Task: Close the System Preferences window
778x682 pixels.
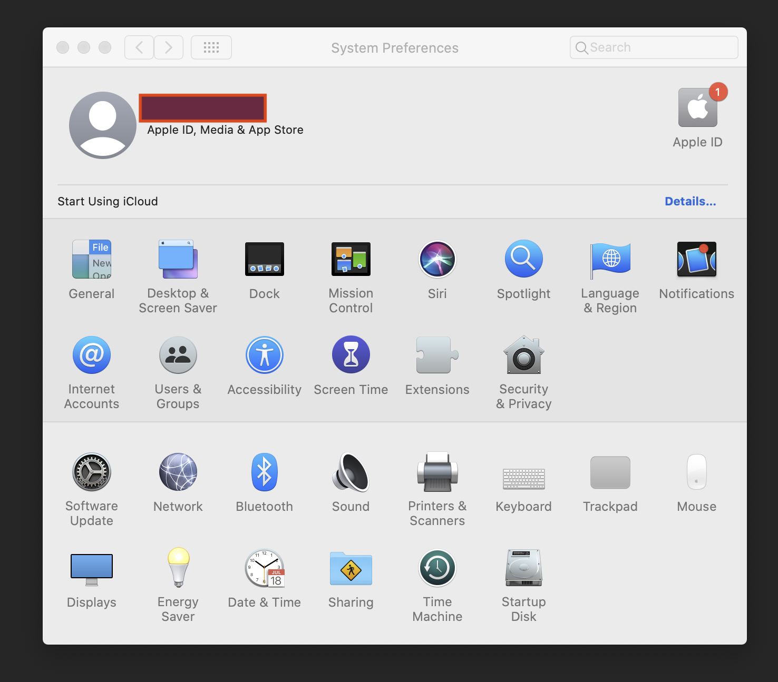Action: [x=63, y=47]
